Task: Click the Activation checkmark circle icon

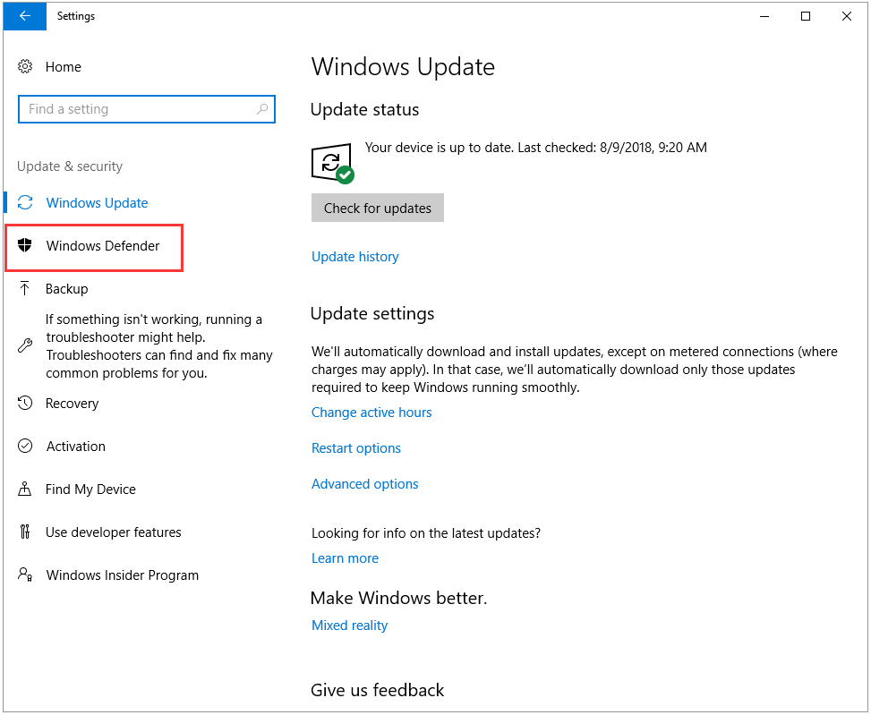Action: (x=25, y=446)
